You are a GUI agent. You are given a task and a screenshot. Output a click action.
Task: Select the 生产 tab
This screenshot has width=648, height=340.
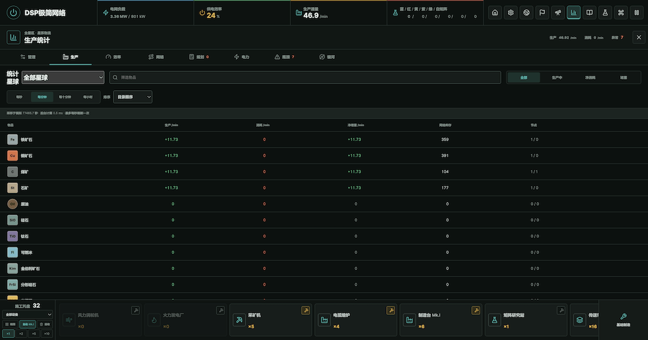coord(70,57)
